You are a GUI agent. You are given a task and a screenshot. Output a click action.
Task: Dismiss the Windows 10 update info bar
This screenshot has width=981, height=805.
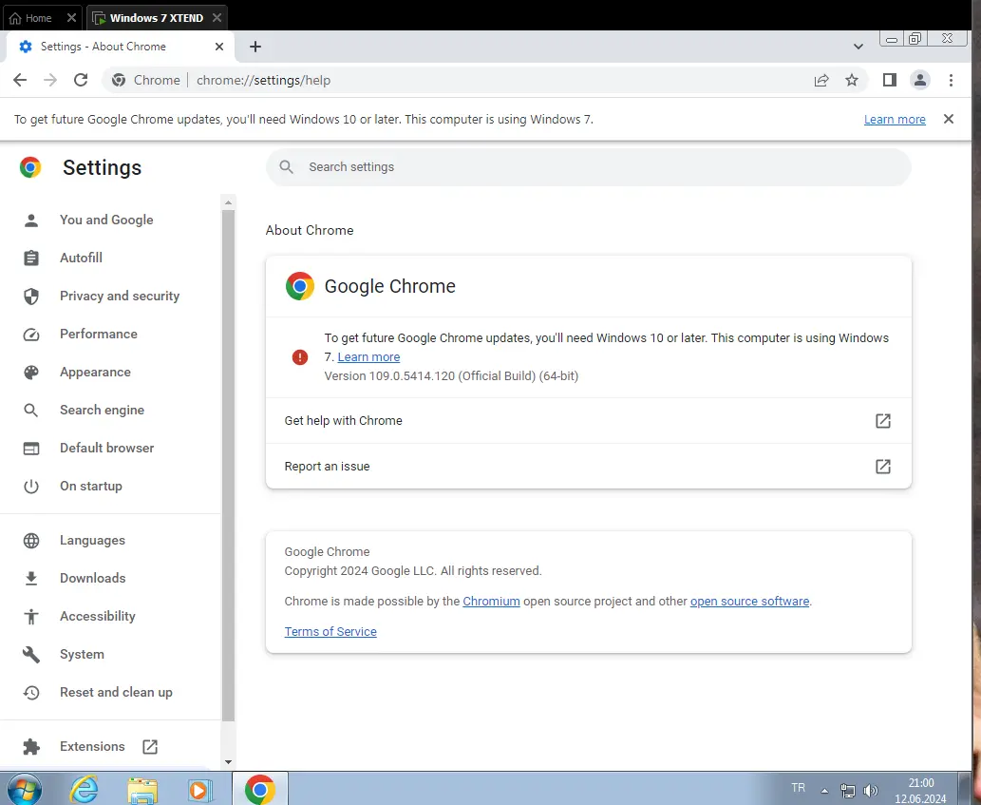coord(949,119)
